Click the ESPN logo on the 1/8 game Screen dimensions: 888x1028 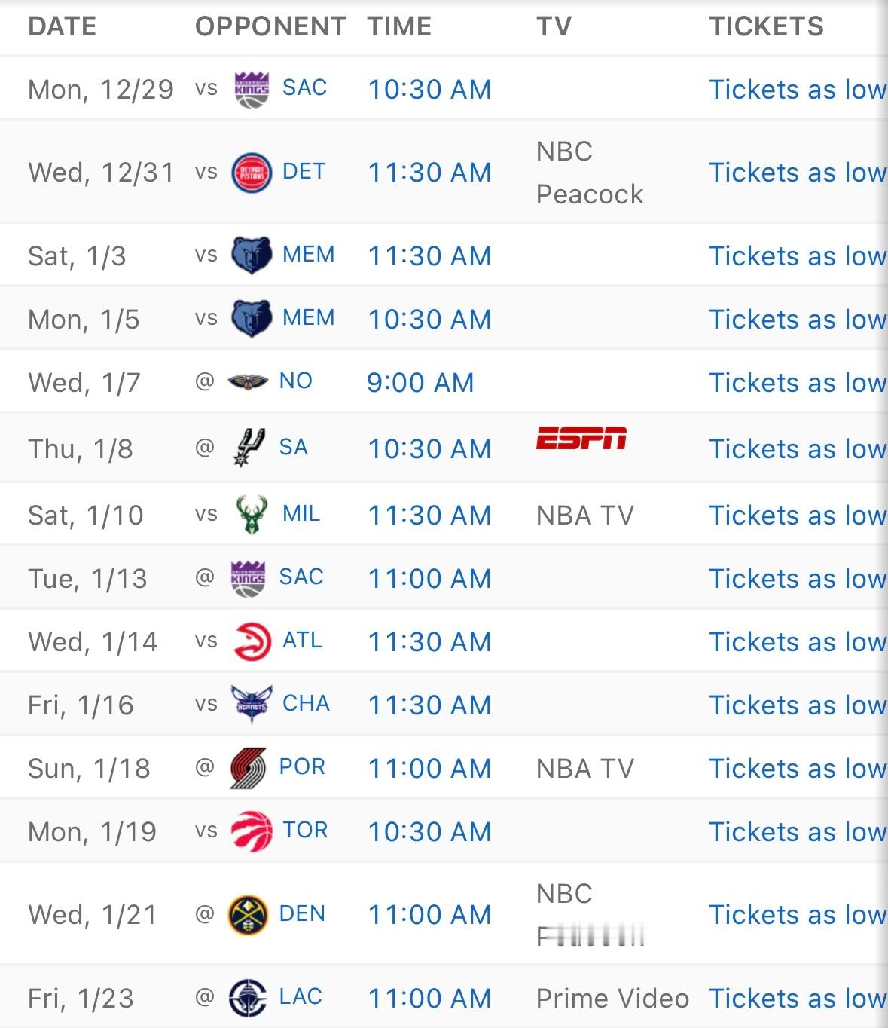[581, 438]
